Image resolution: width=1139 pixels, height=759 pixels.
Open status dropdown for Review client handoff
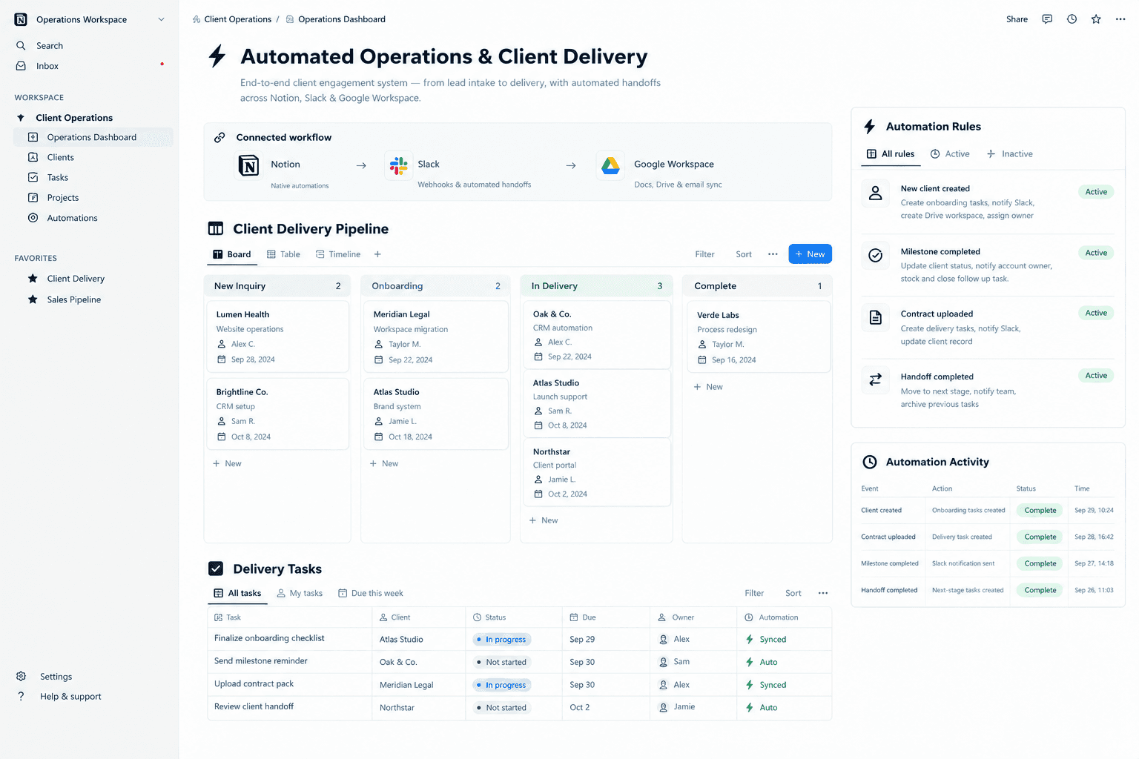point(502,708)
